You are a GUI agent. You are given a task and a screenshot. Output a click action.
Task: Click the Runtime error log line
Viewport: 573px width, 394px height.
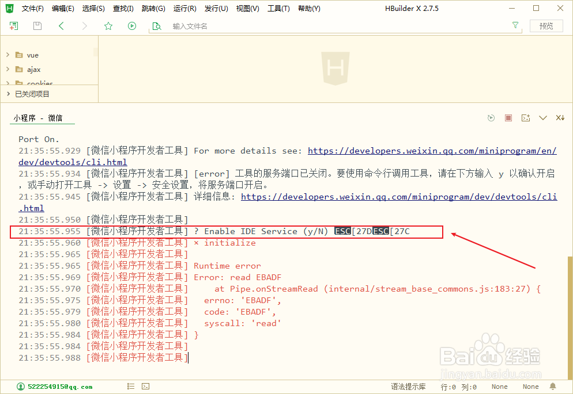140,266
